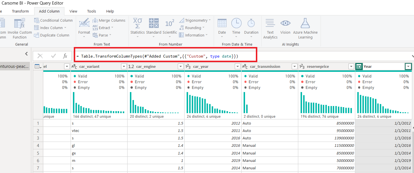This screenshot has height=173, width=414.
Task: Change car_transmission text type icon
Action: (x=245, y=66)
